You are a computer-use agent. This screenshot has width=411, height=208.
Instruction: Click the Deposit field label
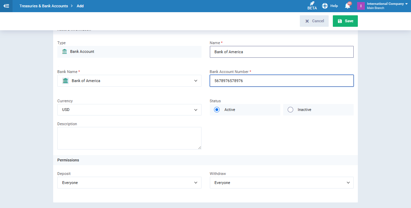[x=64, y=174]
